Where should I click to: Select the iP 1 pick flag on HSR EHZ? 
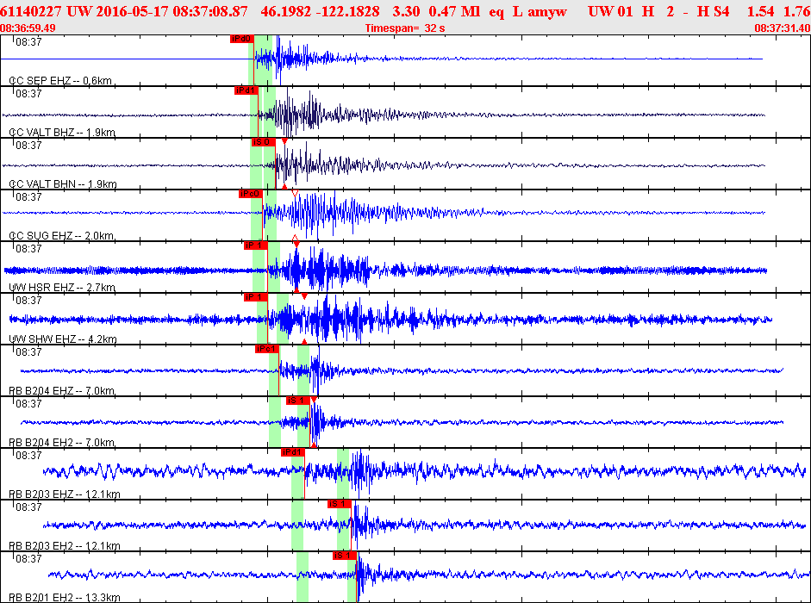click(x=255, y=246)
